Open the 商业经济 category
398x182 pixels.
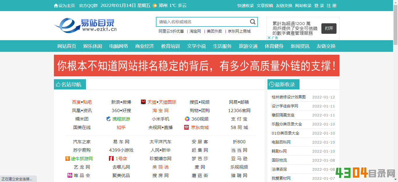coord(145,46)
